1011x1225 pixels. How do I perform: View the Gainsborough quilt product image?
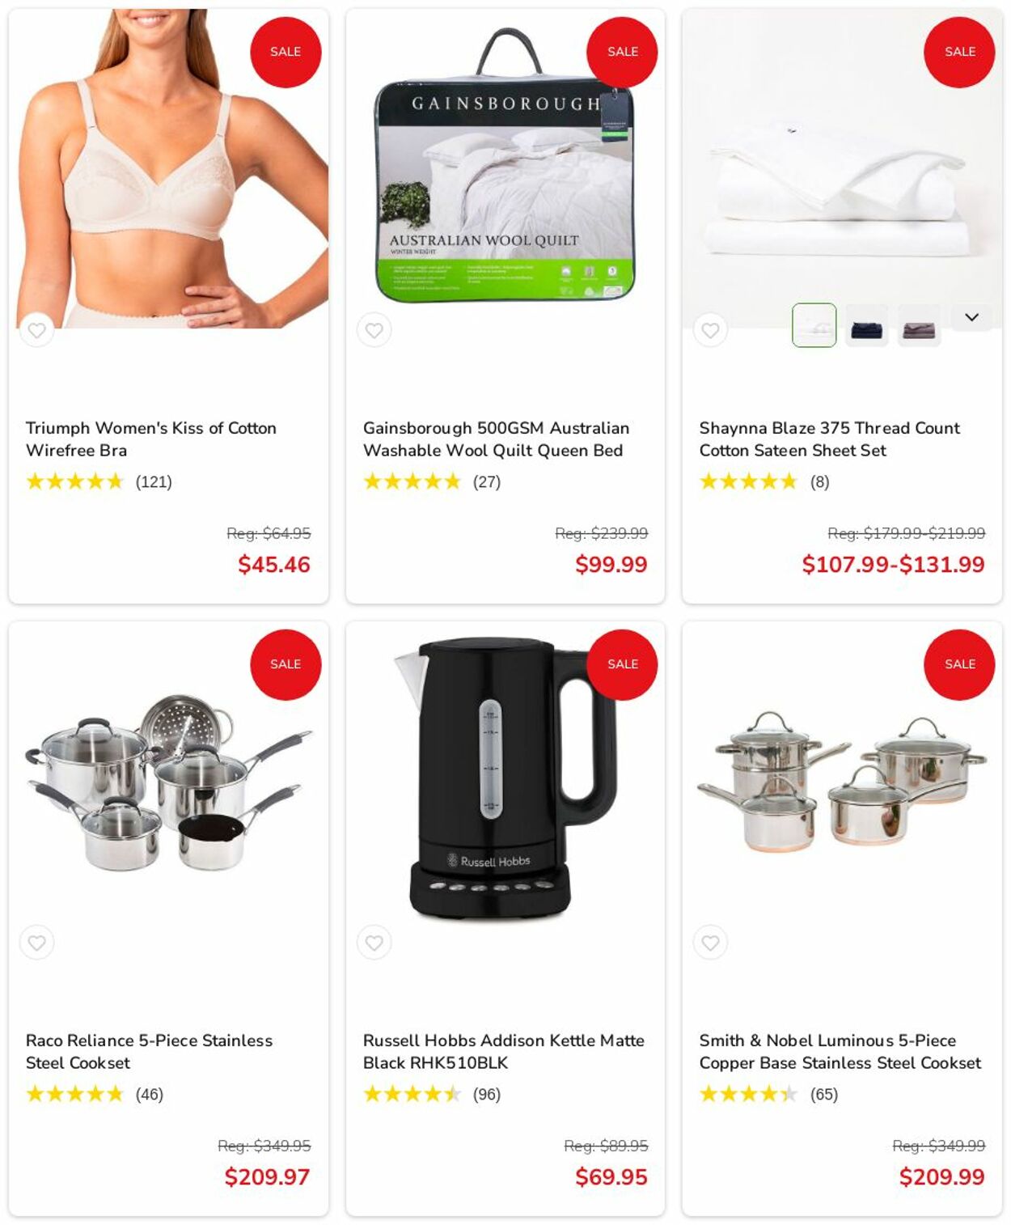[x=503, y=166]
